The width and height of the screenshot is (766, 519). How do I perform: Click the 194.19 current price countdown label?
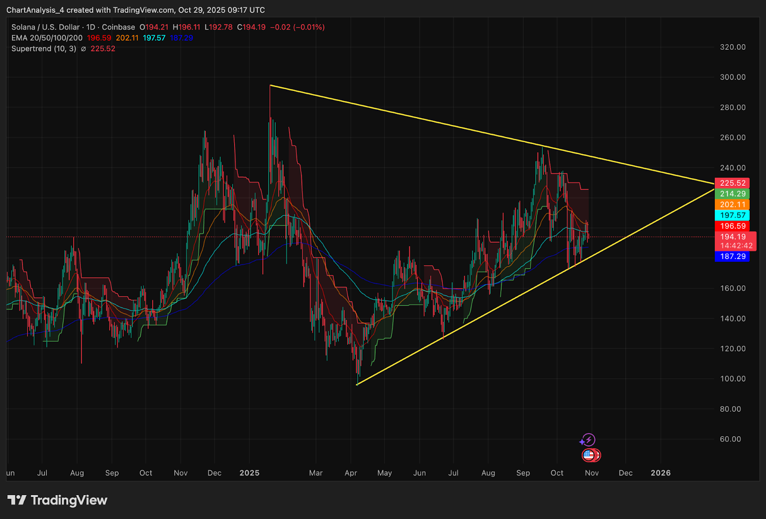click(735, 241)
